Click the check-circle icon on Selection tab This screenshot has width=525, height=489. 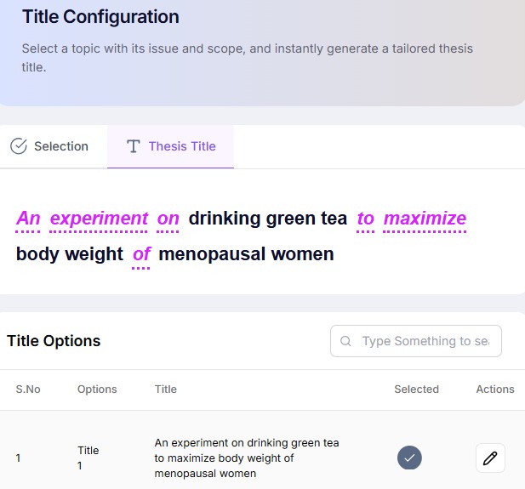[19, 146]
